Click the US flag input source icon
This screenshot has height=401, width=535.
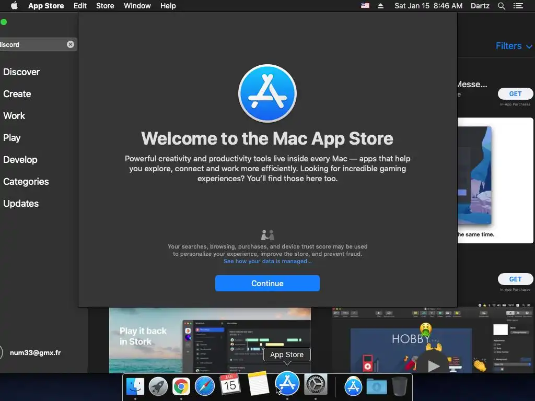(x=365, y=6)
